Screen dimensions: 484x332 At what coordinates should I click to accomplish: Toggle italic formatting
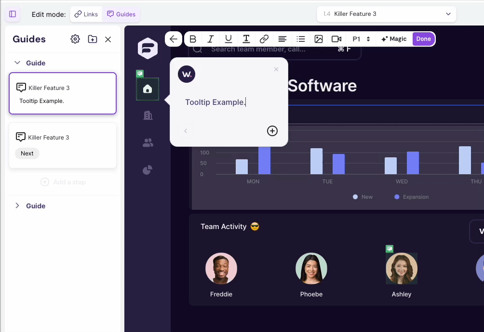211,39
